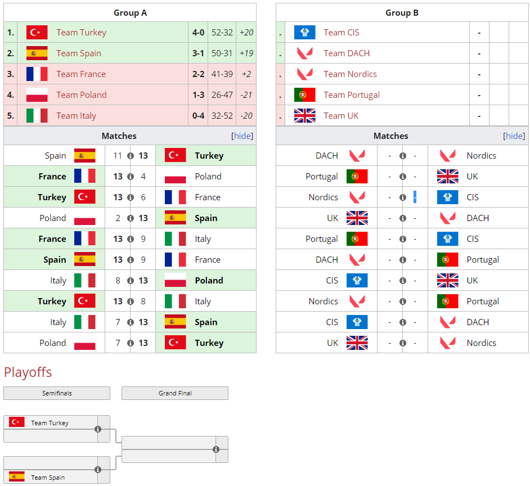Click the Team Turkey flag in Group A standings
The width and height of the screenshot is (530, 486).
coord(37,33)
